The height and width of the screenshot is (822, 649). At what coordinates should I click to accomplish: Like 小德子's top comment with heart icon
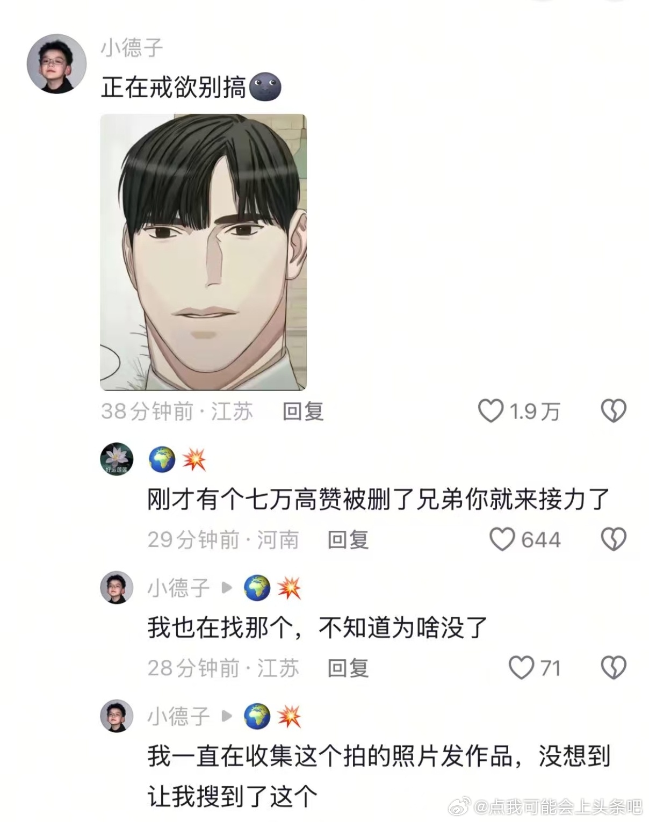pos(491,412)
